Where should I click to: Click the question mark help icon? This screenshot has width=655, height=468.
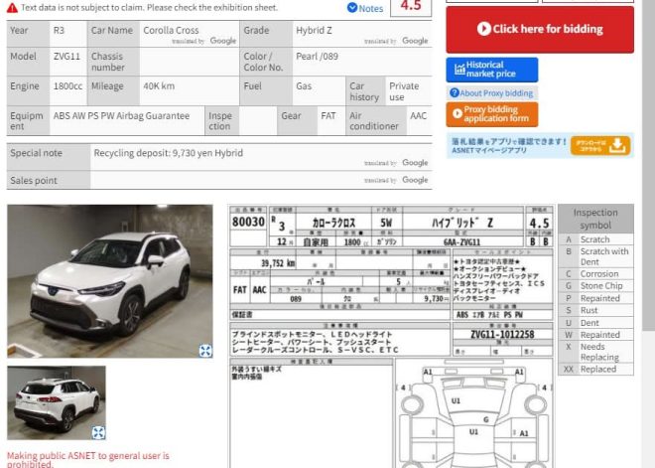[456, 93]
